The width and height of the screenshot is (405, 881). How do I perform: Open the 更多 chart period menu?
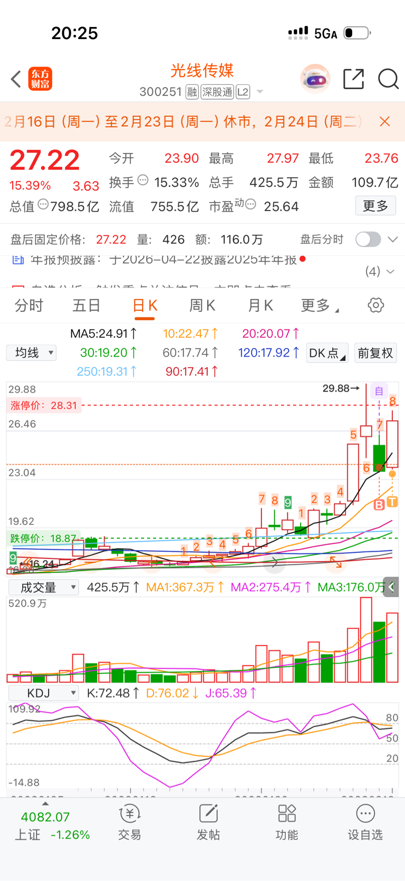click(320, 305)
